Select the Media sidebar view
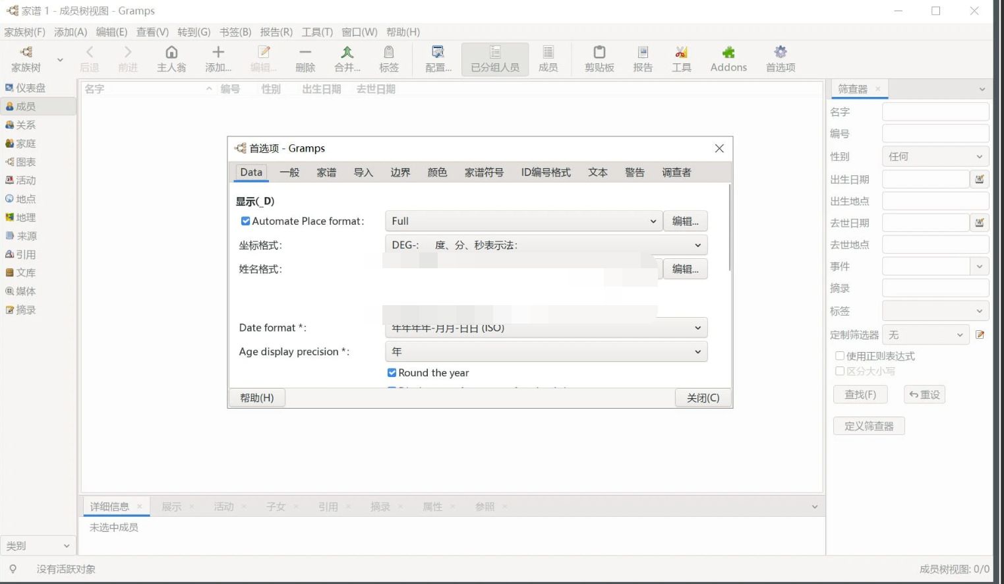Viewport: 1004px width, 584px height. [x=26, y=291]
